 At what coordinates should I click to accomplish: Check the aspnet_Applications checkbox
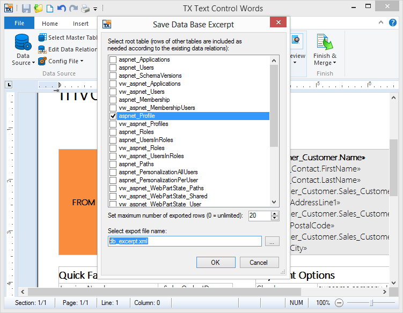(x=113, y=59)
